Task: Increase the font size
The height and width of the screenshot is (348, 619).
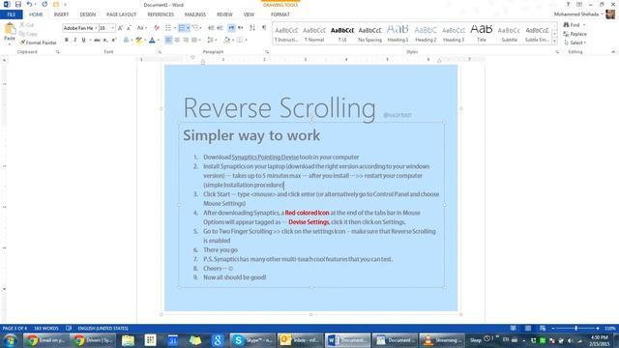Action: click(x=120, y=28)
